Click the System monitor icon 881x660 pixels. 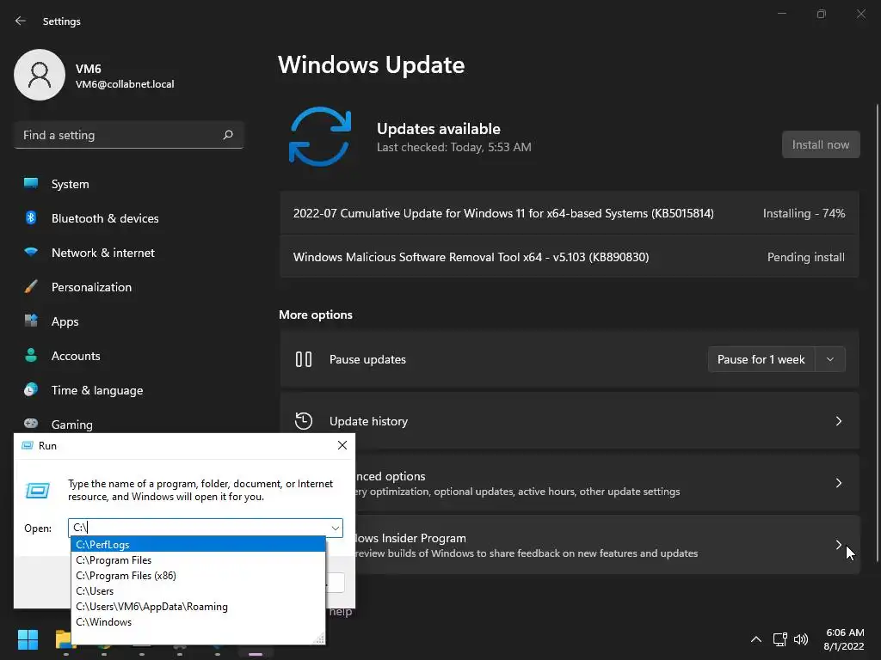(x=31, y=183)
